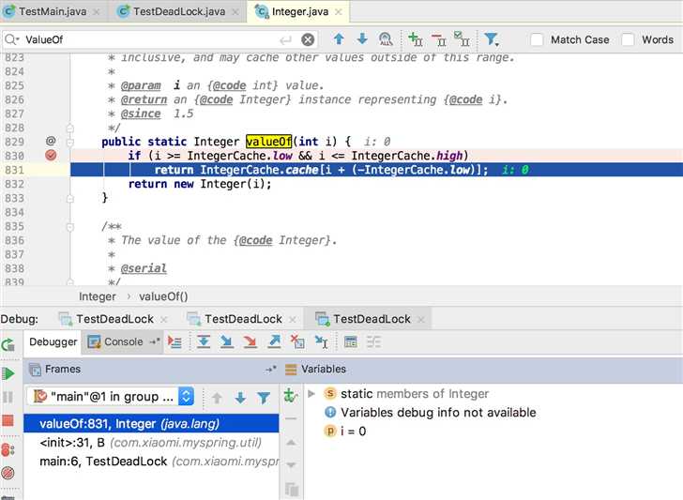Stop the debug session red square
This screenshot has height=500, width=683.
(8, 420)
